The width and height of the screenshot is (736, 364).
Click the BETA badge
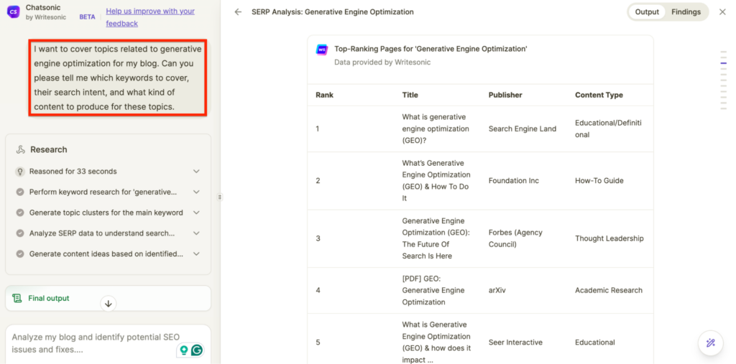(87, 17)
